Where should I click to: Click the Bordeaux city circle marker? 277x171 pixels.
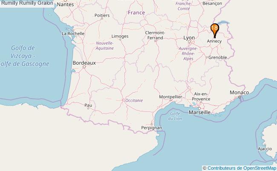coord(84,67)
